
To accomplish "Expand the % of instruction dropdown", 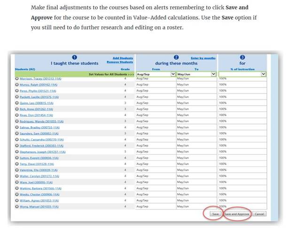I will [263, 74].
